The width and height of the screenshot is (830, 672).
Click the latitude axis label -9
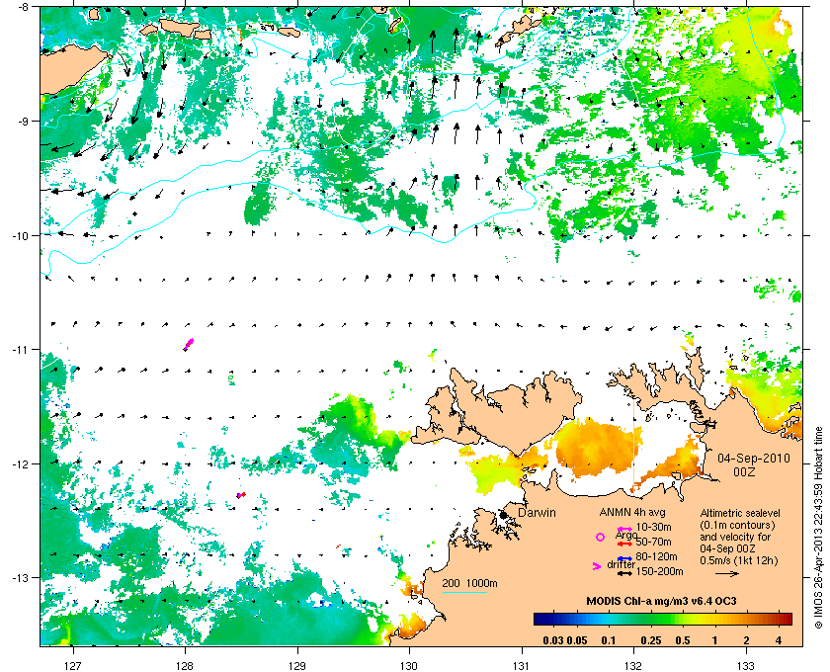click(24, 122)
